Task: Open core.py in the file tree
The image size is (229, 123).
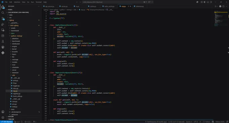Action: (x=14, y=101)
